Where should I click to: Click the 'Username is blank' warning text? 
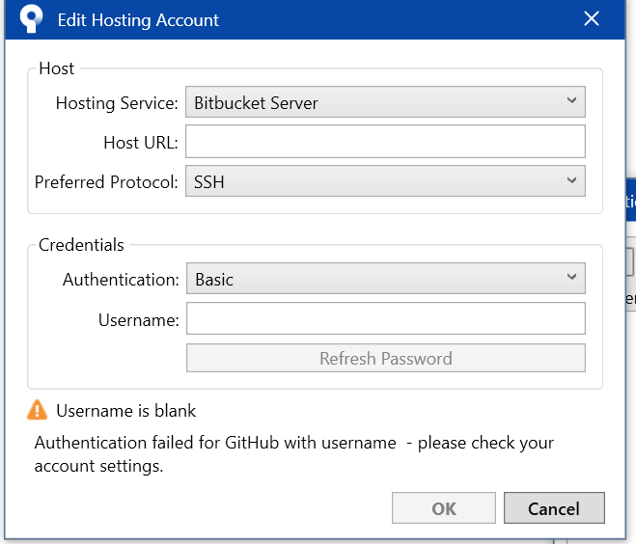pyautogui.click(x=126, y=411)
